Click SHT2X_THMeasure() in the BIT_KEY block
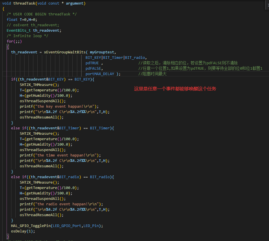This screenshot has height=241, width=269. pos(39,85)
